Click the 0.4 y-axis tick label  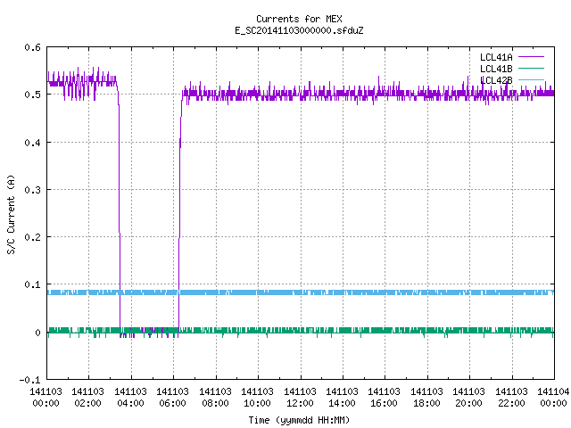pos(32,143)
